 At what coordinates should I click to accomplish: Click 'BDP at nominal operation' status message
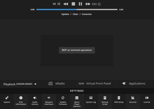[x=77, y=50]
